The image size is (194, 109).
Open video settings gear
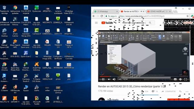[x=180, y=79]
